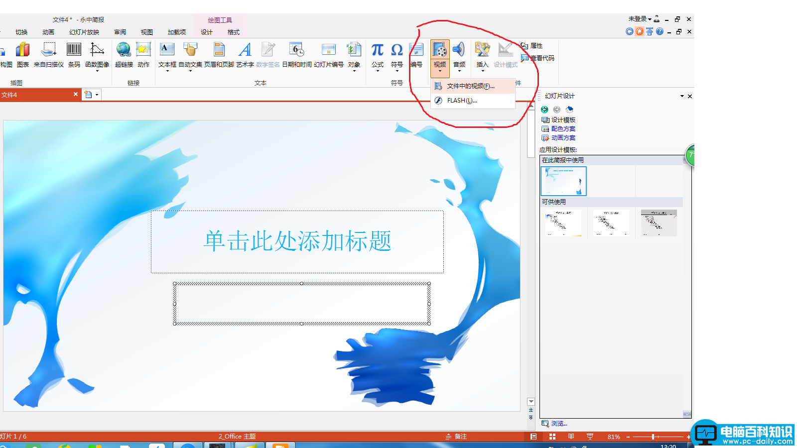The image size is (797, 448).
Task: Click the 属性 properties button
Action: [531, 46]
